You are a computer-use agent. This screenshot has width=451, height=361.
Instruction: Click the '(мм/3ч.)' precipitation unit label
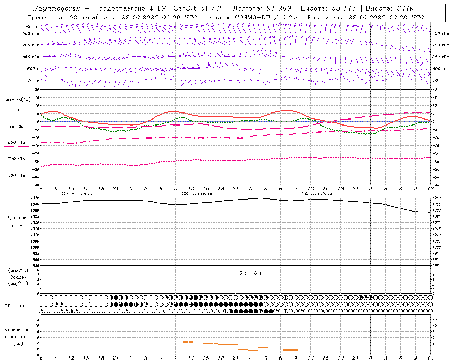[x=19, y=270]
